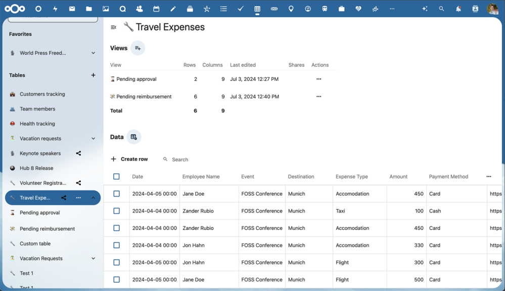The height and width of the screenshot is (291, 505).
Task: Open the Contacts app icon
Action: (x=139, y=9)
